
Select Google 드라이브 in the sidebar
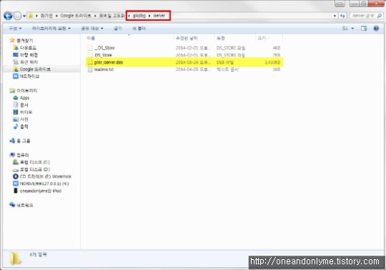[32, 69]
